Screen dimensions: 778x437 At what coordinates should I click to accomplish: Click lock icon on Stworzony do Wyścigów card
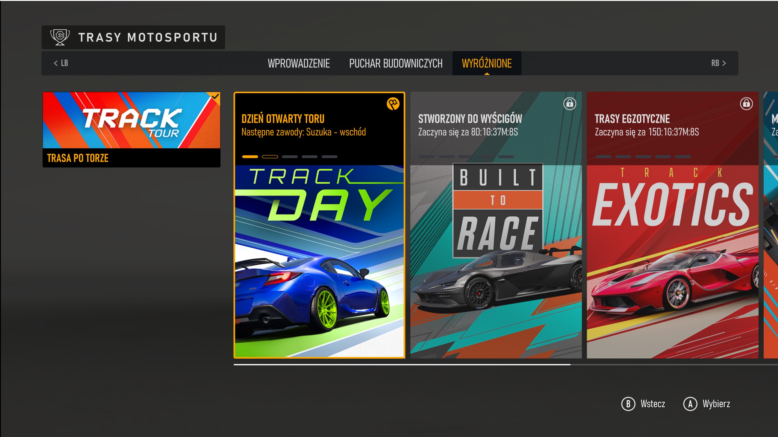point(570,104)
